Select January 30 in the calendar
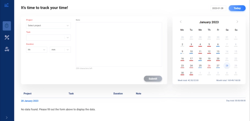Viewport: 250px width, 121px height. click(182, 73)
